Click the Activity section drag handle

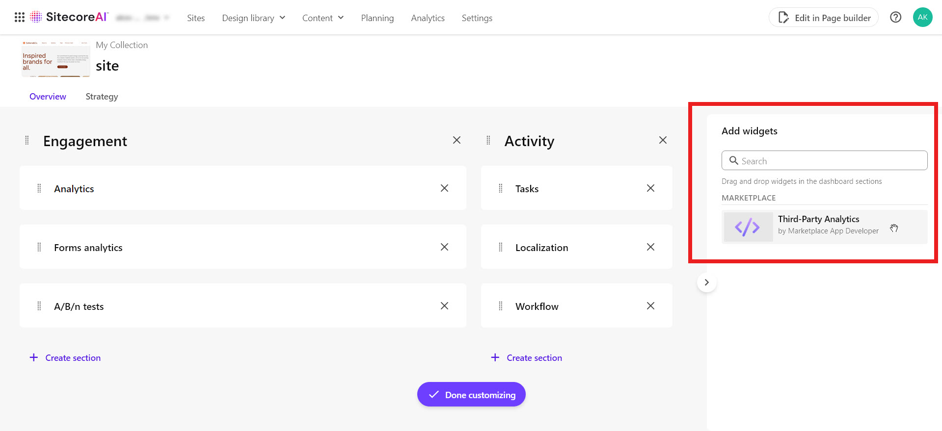tap(488, 140)
